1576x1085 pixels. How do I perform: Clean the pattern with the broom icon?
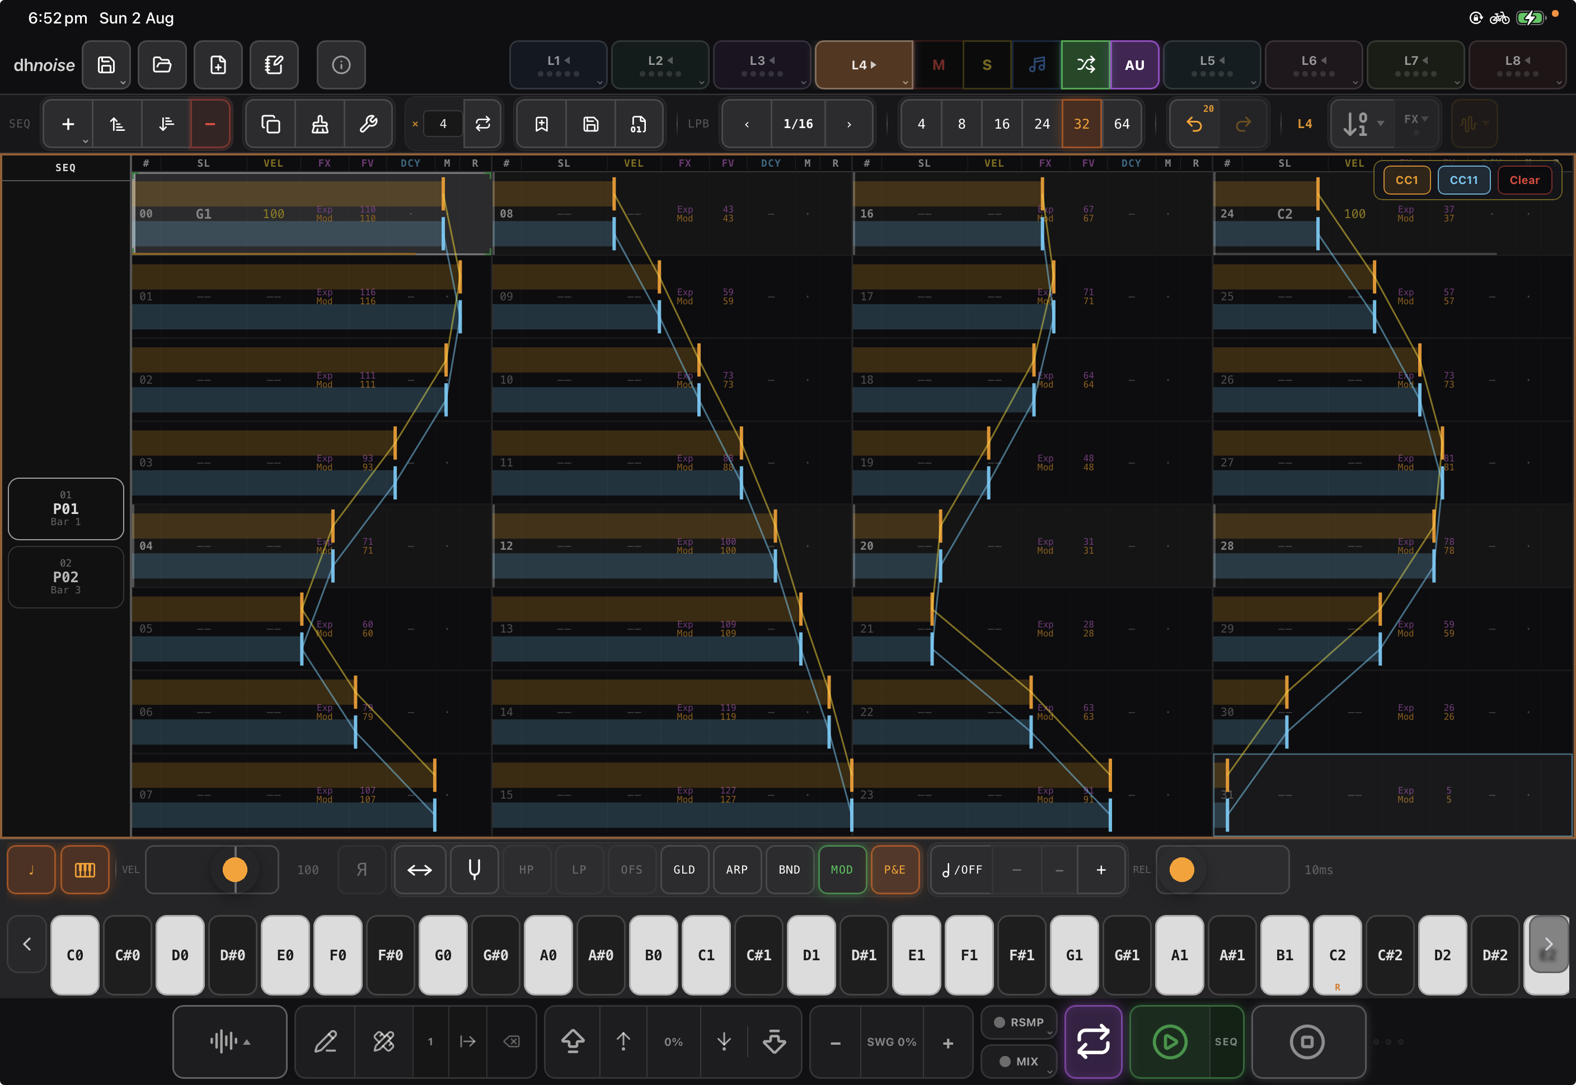[320, 124]
